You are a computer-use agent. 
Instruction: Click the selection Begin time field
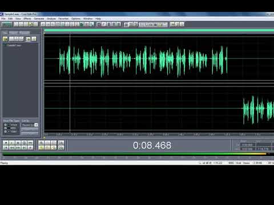pos(248,145)
